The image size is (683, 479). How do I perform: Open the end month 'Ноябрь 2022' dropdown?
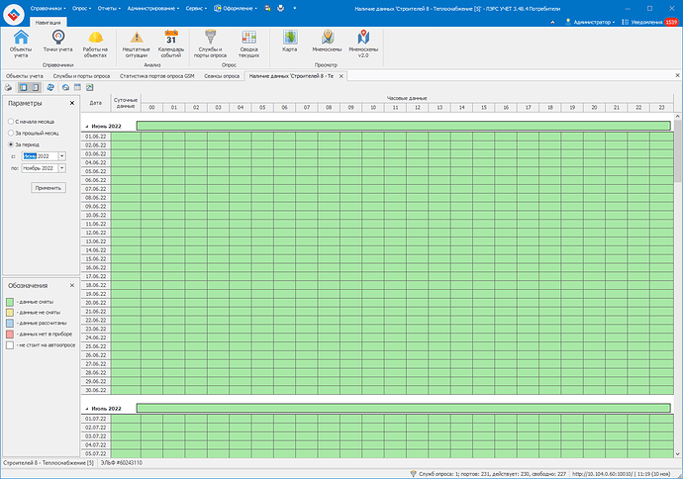(61, 168)
